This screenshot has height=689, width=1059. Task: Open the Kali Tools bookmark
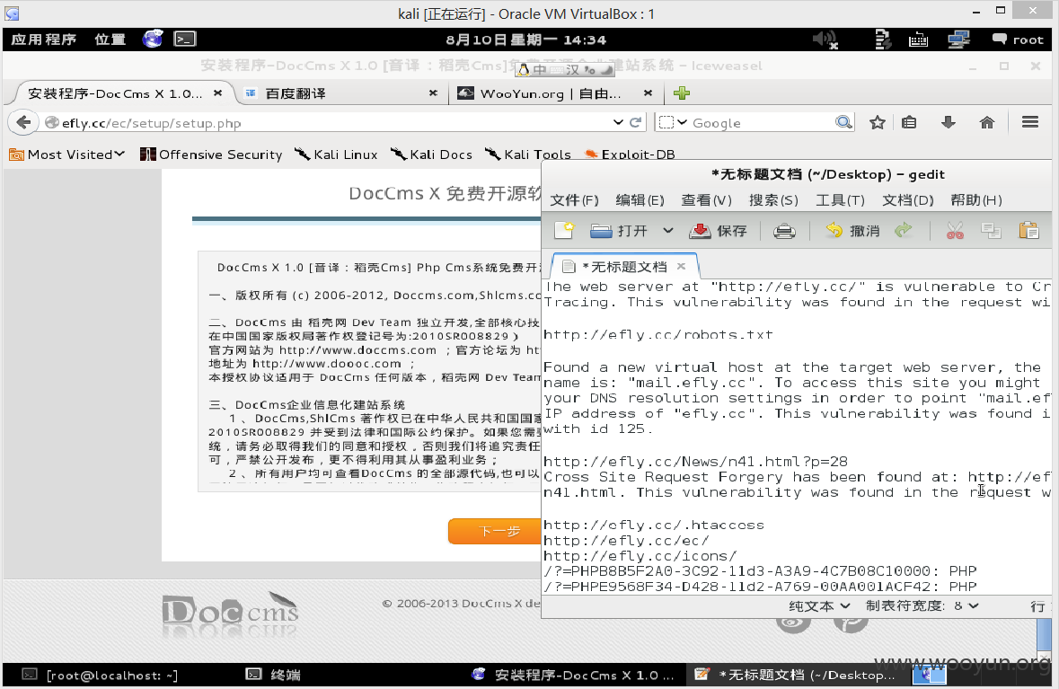click(527, 155)
